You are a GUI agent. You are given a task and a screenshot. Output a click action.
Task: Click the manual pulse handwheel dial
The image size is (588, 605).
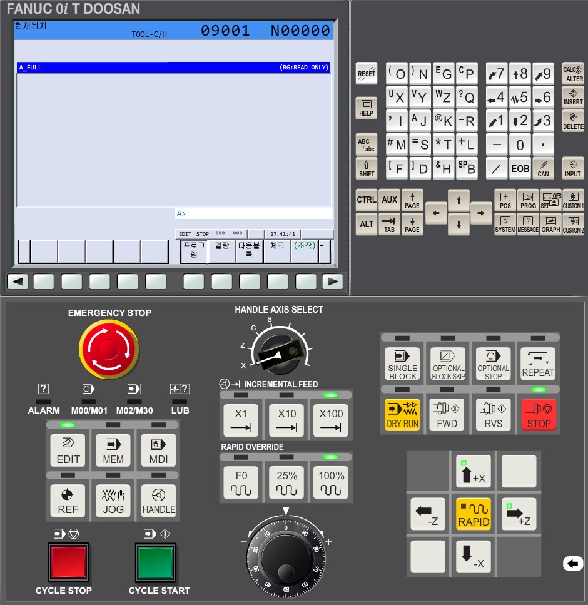(286, 557)
